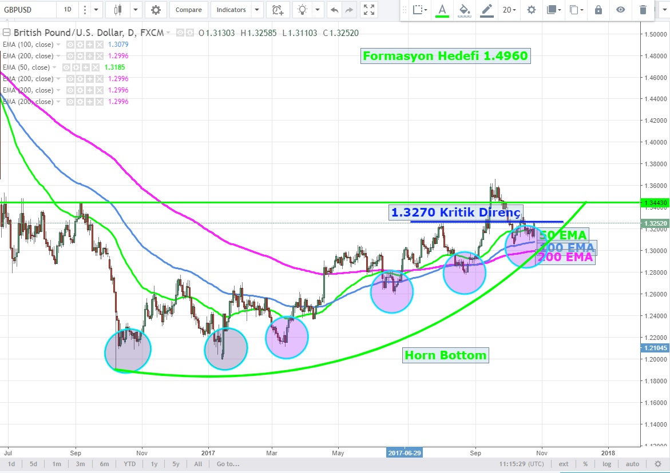Open the font size 20 dropdown
The height and width of the screenshot is (473, 670).
click(509, 10)
